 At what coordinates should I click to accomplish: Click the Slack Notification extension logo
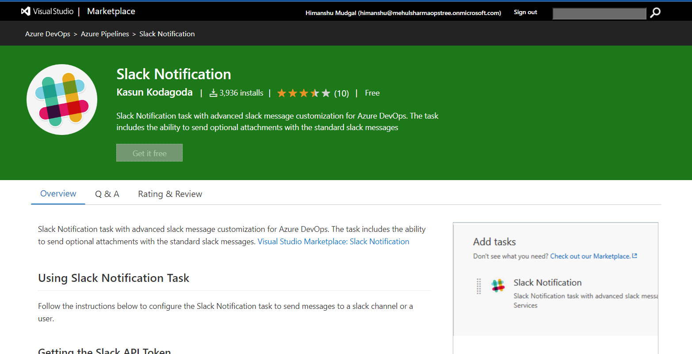[62, 100]
